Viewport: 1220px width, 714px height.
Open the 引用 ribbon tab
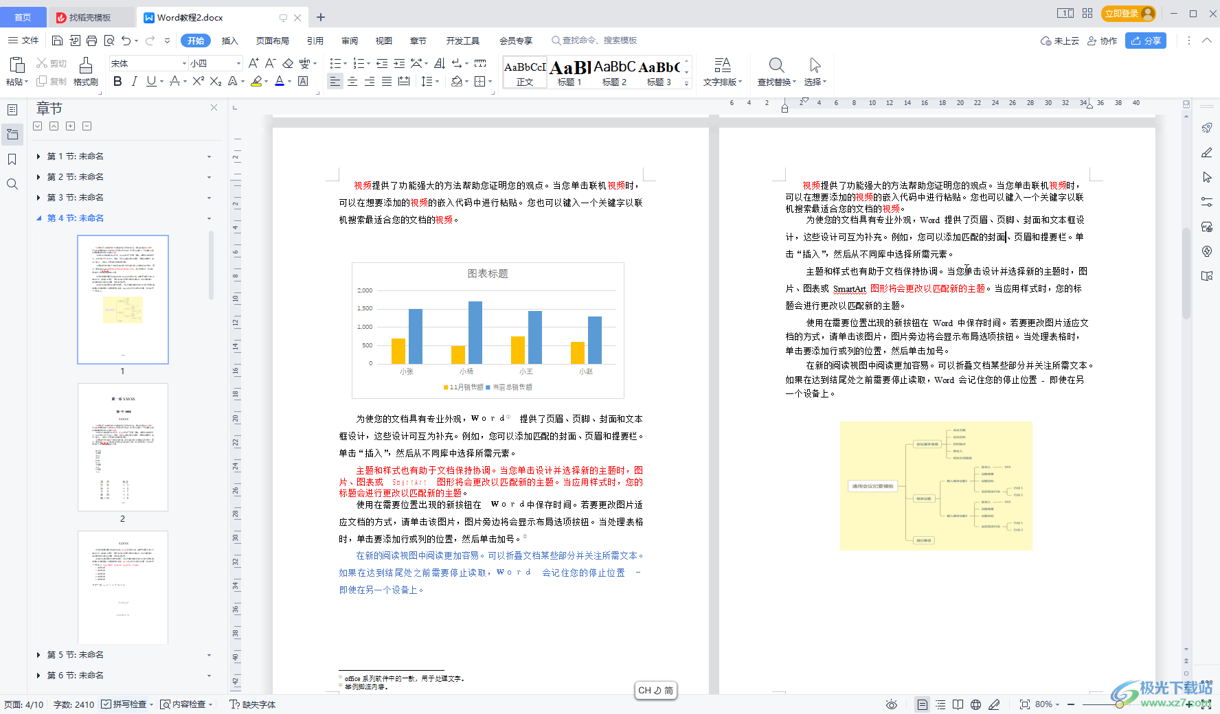tap(315, 41)
